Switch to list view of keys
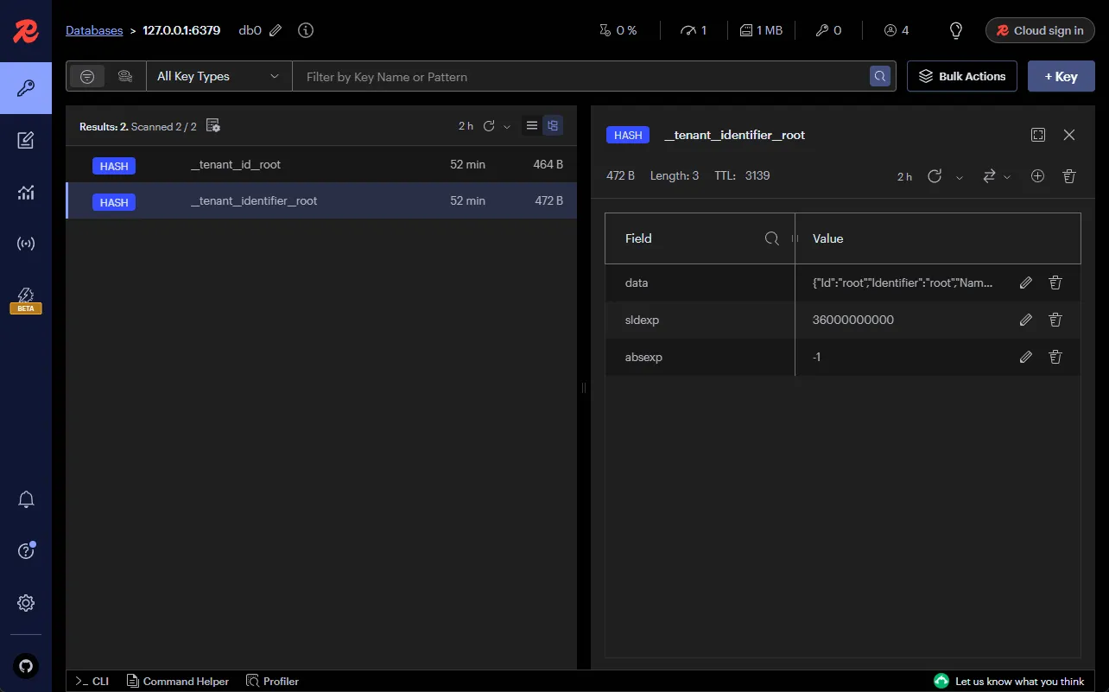Screen dimensions: 1109x692 point(532,126)
